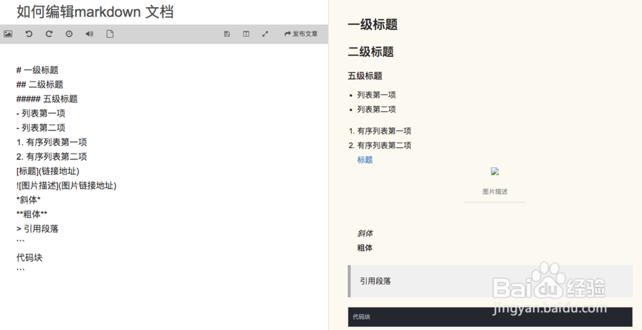Click editor line '# 一级标题'
This screenshot has width=642, height=330.
pyautogui.click(x=37, y=70)
